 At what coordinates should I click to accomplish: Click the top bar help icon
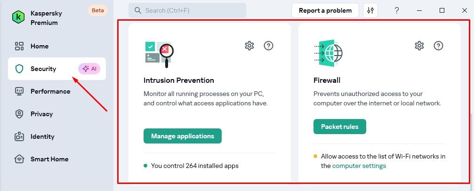click(x=397, y=10)
